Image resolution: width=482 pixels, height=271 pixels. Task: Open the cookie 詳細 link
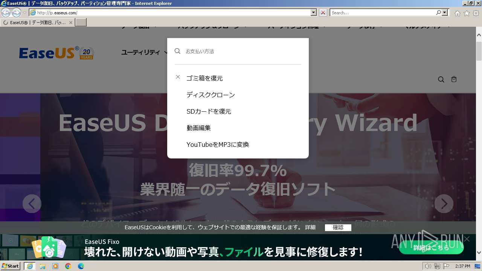(310, 227)
